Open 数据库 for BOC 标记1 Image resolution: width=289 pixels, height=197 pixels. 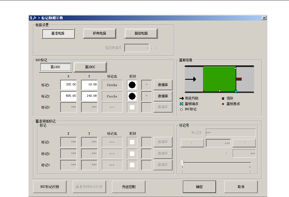point(163,85)
